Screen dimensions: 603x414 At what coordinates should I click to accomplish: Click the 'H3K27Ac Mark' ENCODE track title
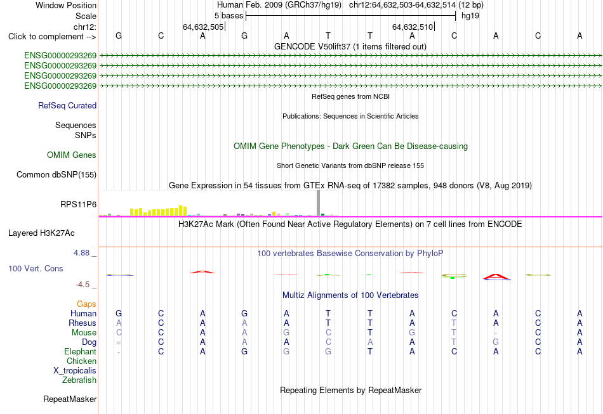[x=350, y=224]
